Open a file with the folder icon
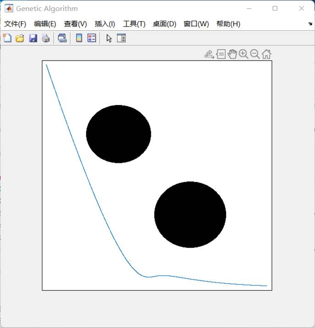Image resolution: width=315 pixels, height=328 pixels. [20, 39]
